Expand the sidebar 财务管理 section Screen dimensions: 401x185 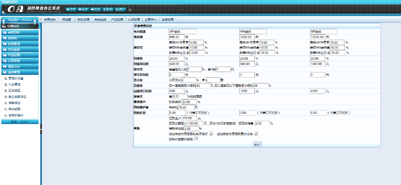click(x=20, y=44)
